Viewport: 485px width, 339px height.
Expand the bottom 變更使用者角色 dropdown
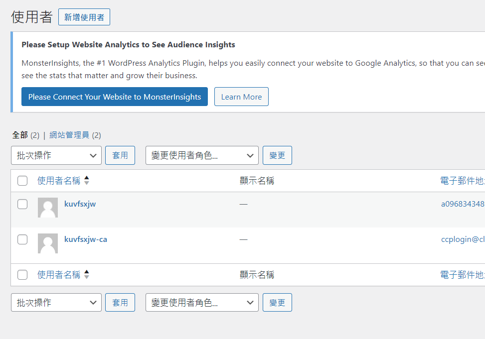click(x=202, y=303)
